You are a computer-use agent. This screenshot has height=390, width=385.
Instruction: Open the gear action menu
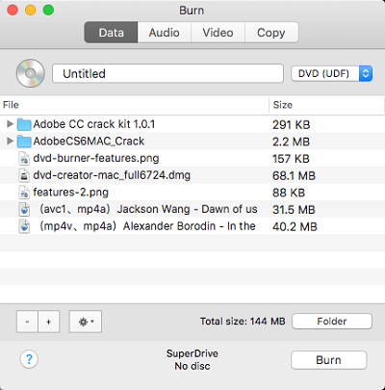pos(86,322)
